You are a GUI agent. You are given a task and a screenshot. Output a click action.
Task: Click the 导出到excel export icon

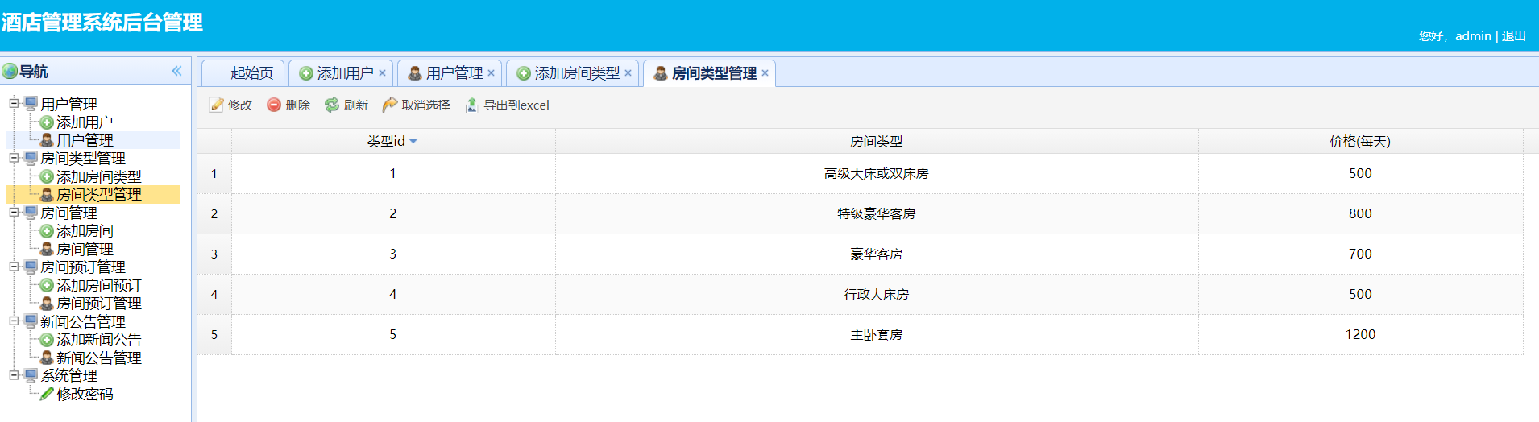coord(472,105)
